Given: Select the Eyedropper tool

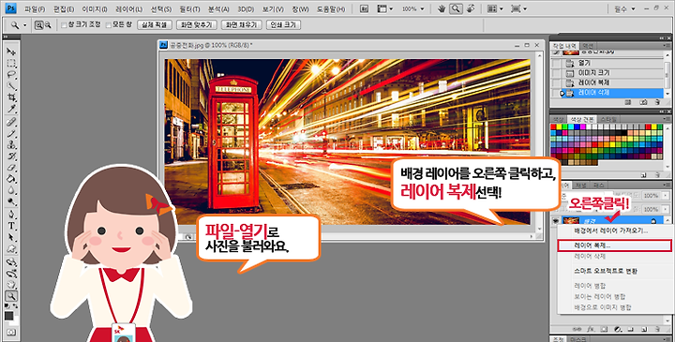Looking at the screenshot, I should [x=11, y=110].
